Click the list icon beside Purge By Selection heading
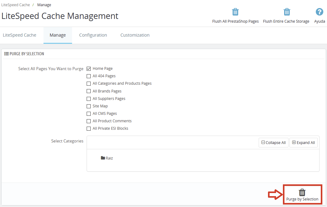 [x=7, y=54]
